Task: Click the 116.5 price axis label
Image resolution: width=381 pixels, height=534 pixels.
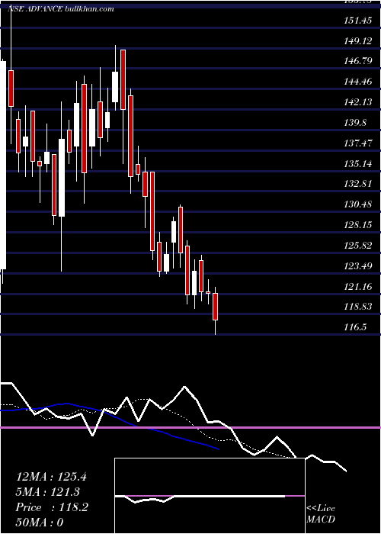Action: 355,327
